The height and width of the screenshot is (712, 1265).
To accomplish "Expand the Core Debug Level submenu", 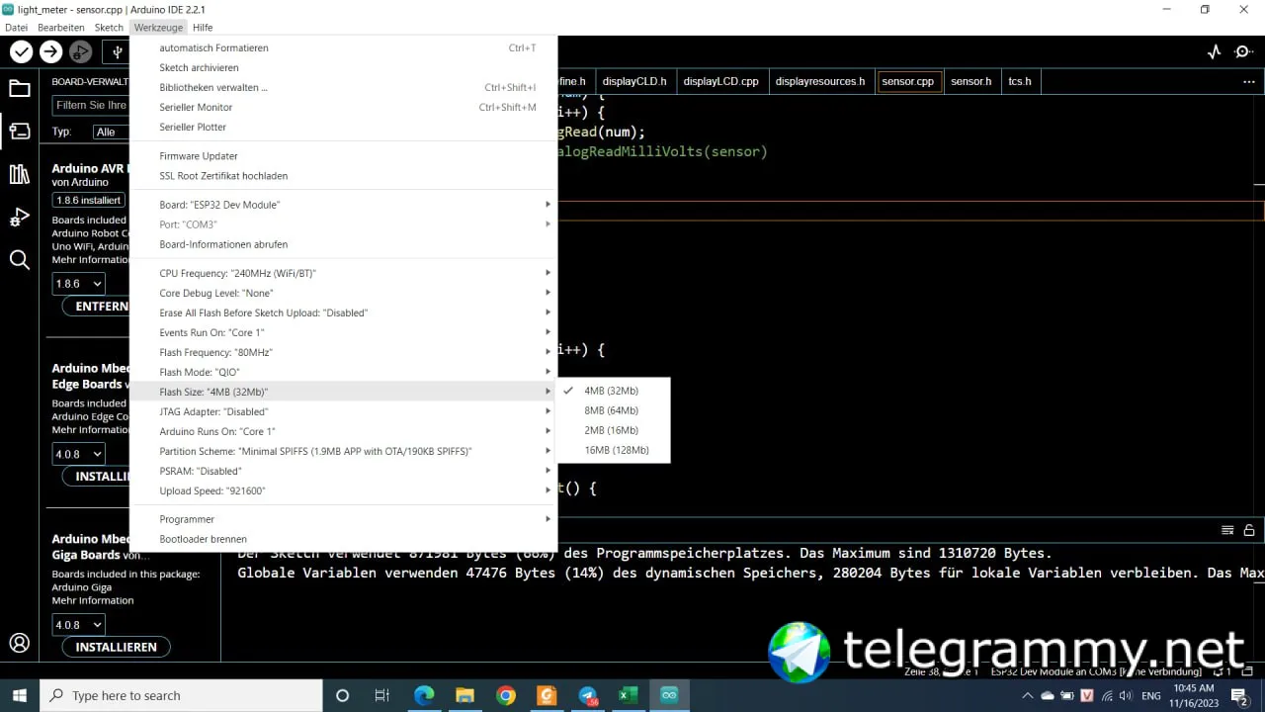I will (343, 293).
